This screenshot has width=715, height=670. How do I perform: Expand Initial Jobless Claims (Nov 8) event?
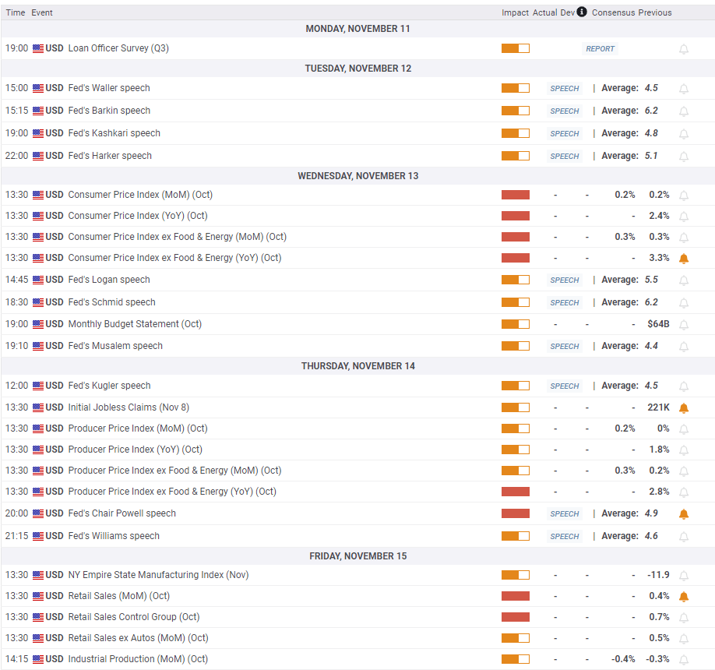[x=129, y=407]
